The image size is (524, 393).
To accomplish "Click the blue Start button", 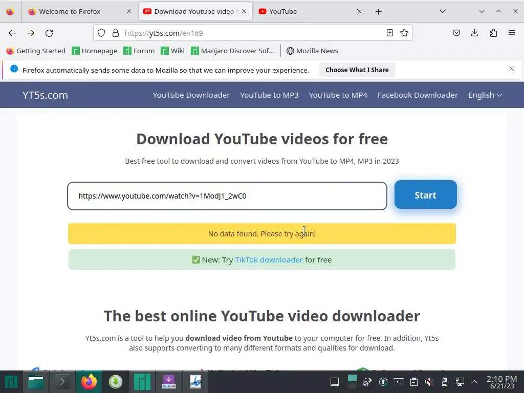I will [x=425, y=195].
